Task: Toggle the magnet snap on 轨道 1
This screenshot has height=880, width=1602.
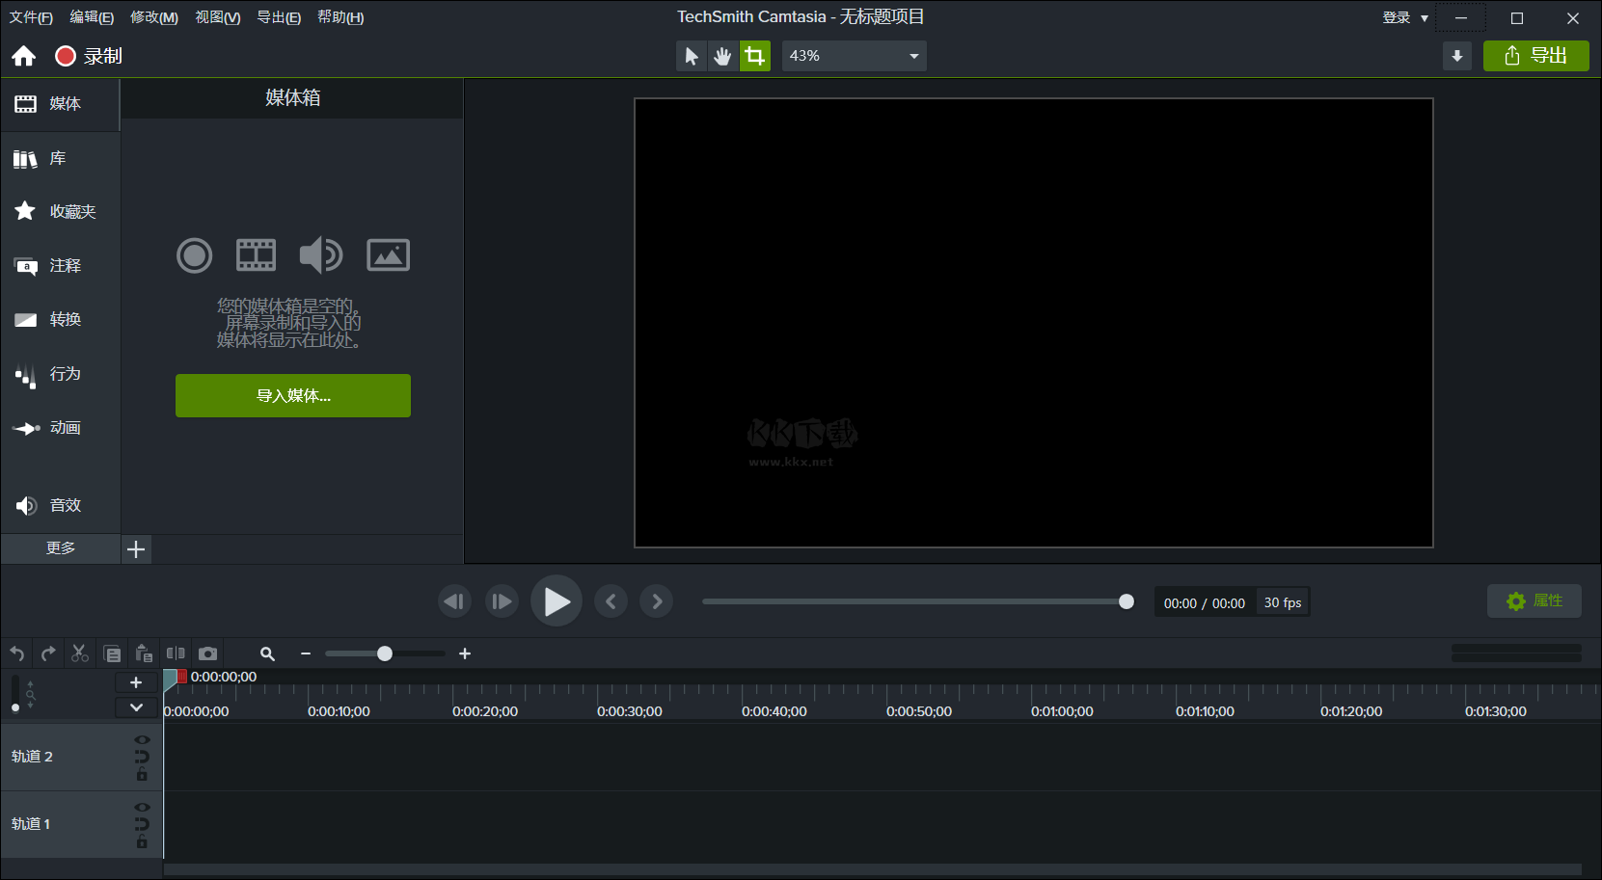Action: coord(142,823)
